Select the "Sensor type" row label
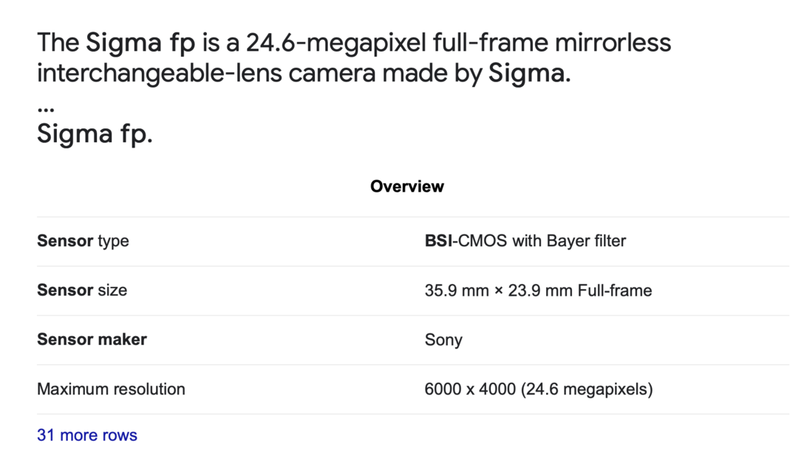807x455 pixels. tap(83, 241)
